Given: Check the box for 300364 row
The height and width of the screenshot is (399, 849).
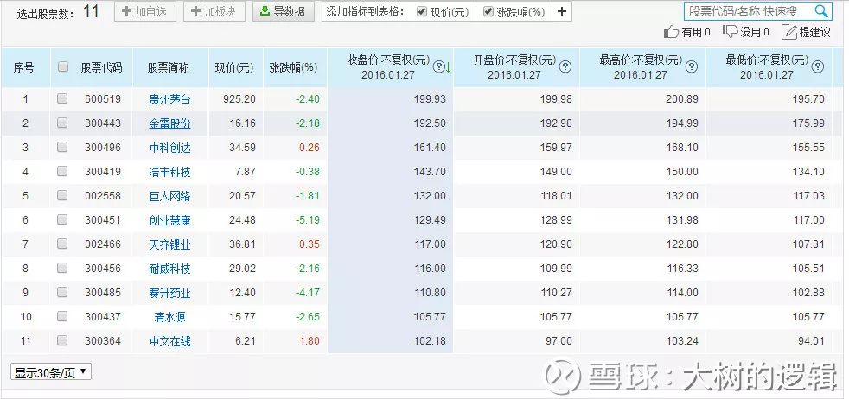Looking at the screenshot, I should tap(62, 340).
